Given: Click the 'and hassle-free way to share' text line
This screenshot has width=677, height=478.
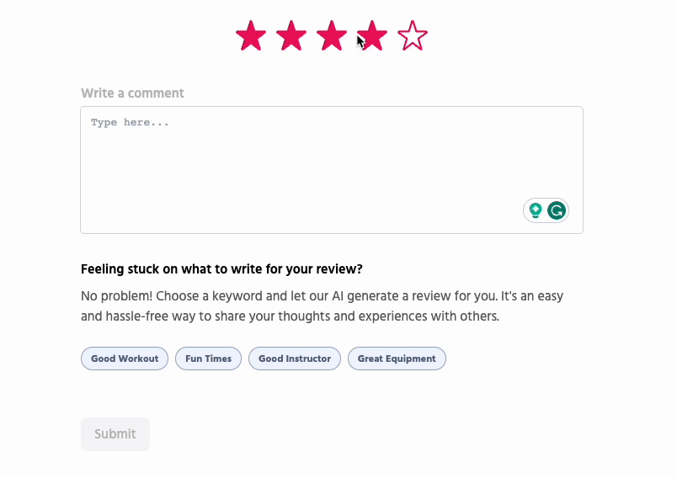Looking at the screenshot, I should point(290,317).
